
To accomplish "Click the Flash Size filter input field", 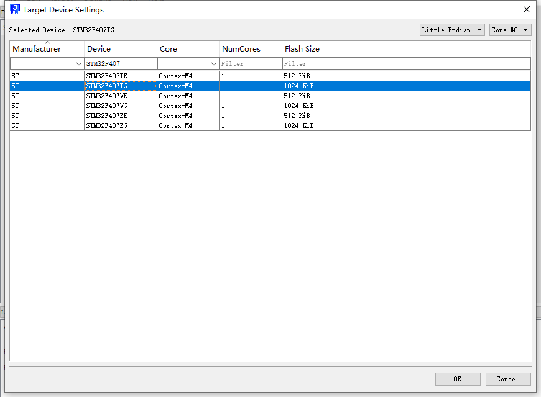I will [x=407, y=63].
